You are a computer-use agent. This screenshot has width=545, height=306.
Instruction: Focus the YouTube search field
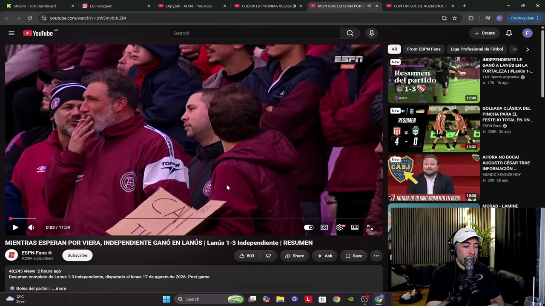[254, 33]
